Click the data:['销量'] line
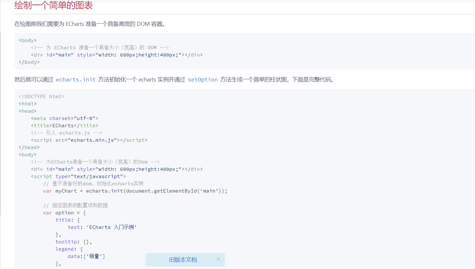Image resolution: width=475 pixels, height=269 pixels. [86, 256]
